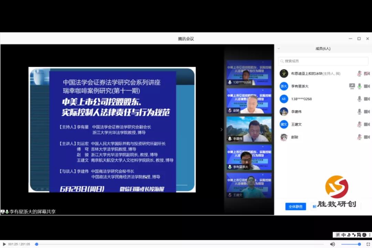Click 赵骏's avatar in member list
Image resolution: width=372 pixels, height=248 pixels.
pos(284,137)
